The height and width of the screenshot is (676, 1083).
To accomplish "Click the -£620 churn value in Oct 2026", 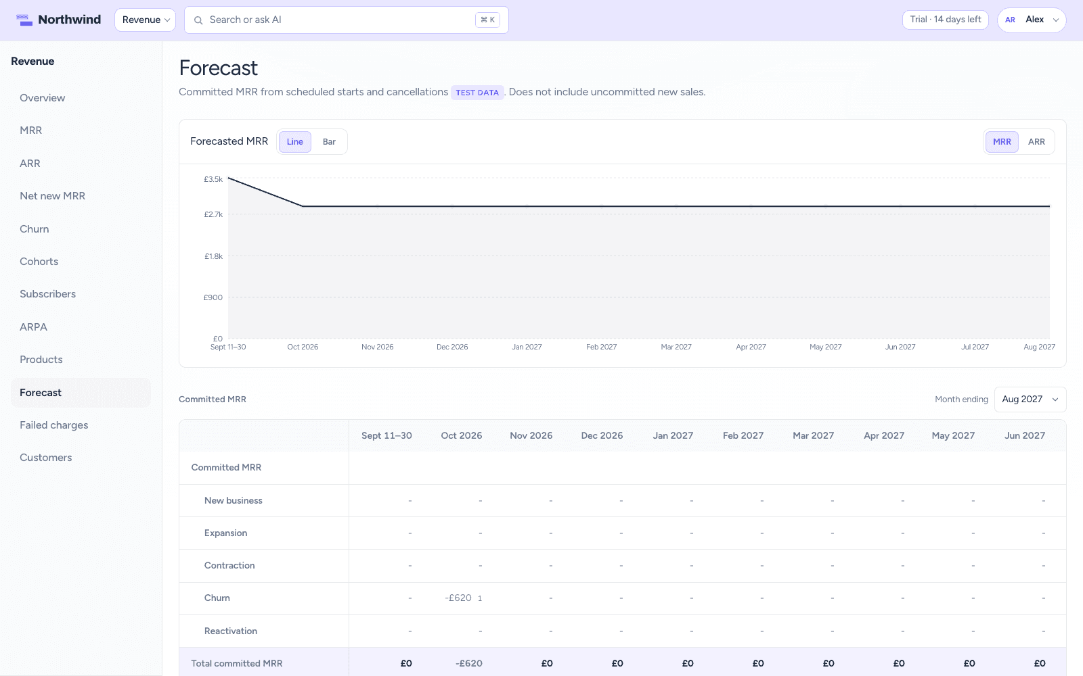I will 458,598.
